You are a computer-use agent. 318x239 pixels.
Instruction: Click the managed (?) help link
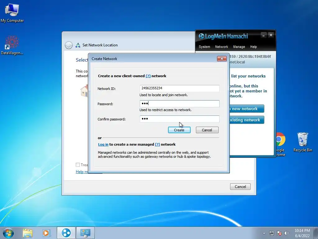(157, 144)
